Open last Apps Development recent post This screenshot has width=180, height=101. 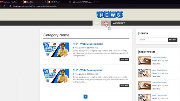click(x=159, y=95)
